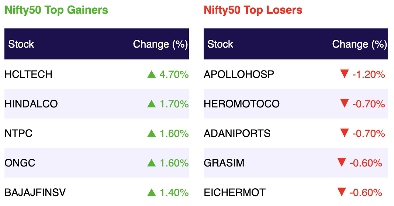Viewport: 394px width, 206px height.
Task: Click Change (%) header in losers table
Action: pyautogui.click(x=360, y=44)
